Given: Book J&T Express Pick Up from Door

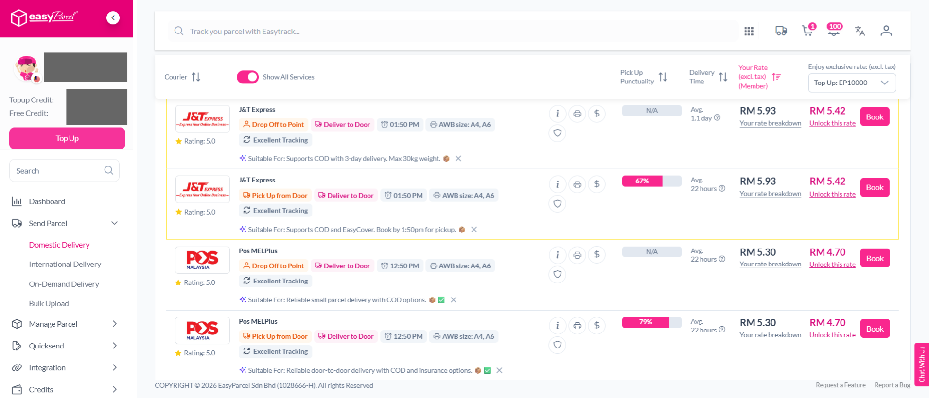Looking at the screenshot, I should point(875,187).
